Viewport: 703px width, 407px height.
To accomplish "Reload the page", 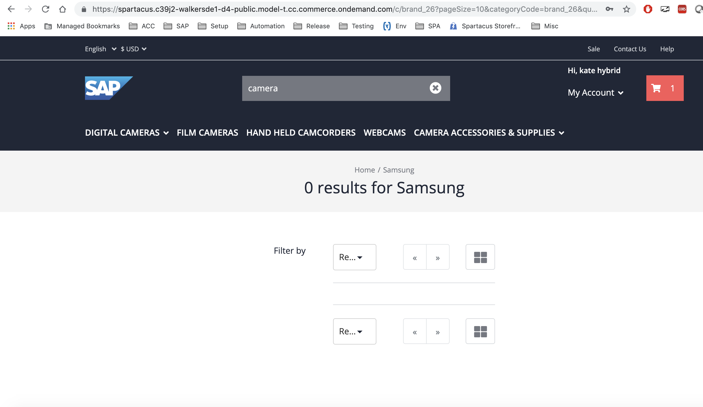I will coord(45,9).
